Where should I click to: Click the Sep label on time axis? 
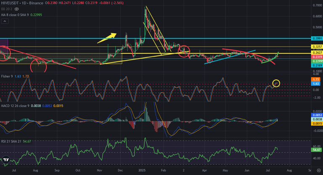coord(57,170)
